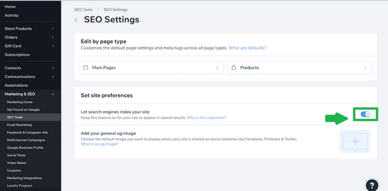Click the back arrow beside SEO Settings
This screenshot has width=388, height=191.
(x=76, y=20)
